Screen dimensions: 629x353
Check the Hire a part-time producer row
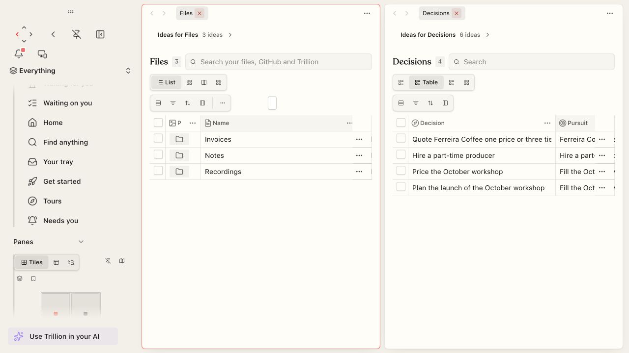[x=401, y=154]
